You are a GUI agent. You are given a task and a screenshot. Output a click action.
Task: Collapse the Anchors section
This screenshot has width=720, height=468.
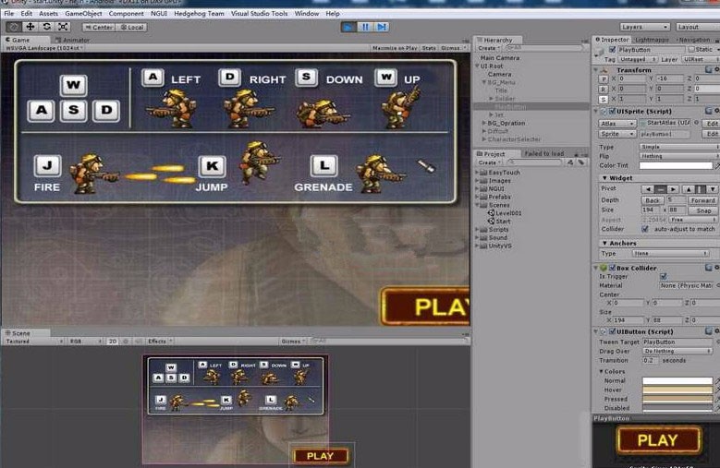(x=604, y=243)
